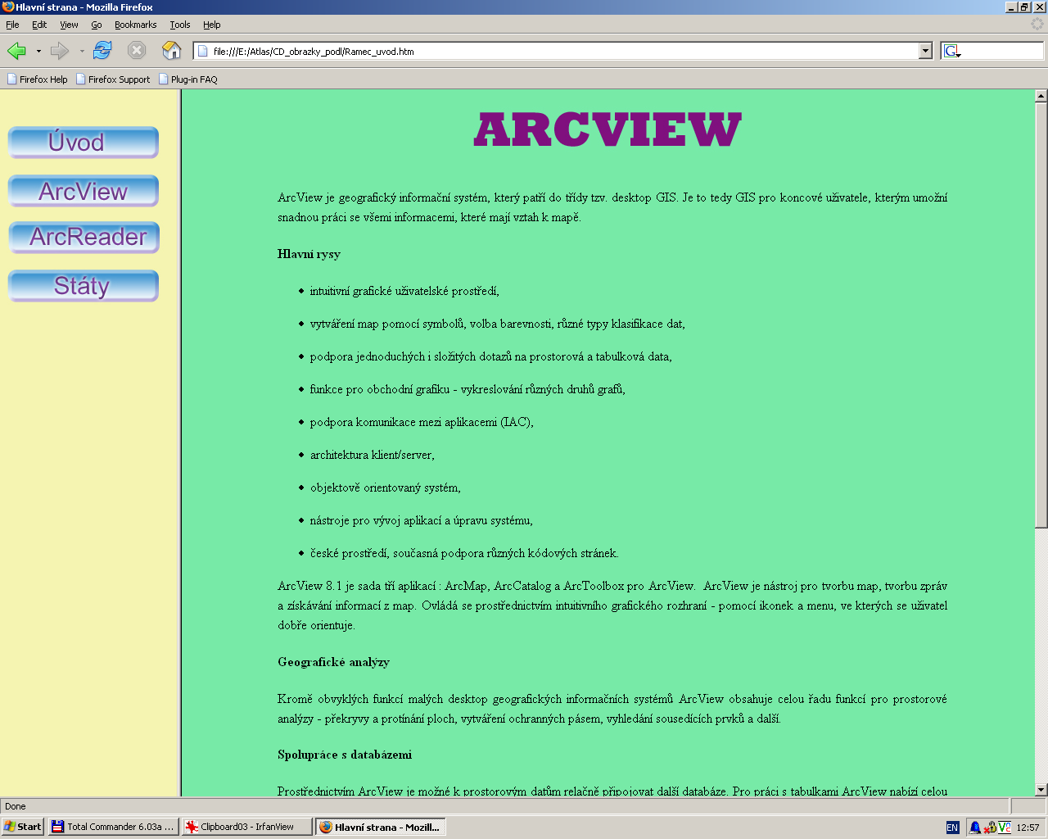Click the Státy navigation button
Screen dimensions: 1048x839
[x=83, y=286]
